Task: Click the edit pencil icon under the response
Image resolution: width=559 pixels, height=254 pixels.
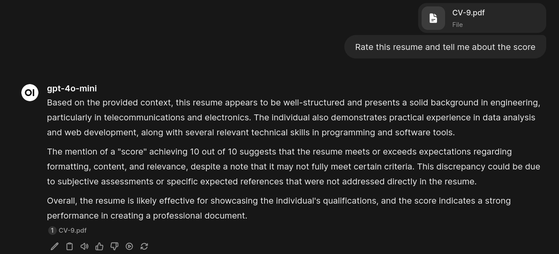Action: 55,246
